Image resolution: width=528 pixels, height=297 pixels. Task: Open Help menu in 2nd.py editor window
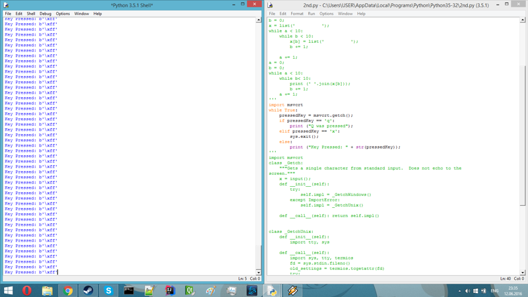pos(361,14)
